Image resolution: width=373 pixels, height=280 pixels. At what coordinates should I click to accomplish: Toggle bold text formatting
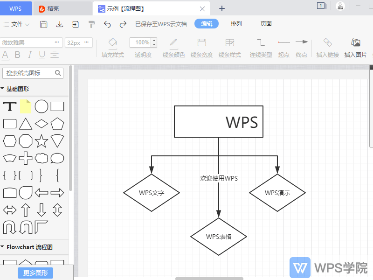pyautogui.click(x=17, y=55)
